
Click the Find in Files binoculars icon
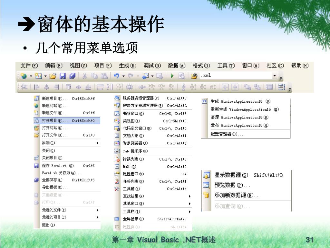click(194, 76)
